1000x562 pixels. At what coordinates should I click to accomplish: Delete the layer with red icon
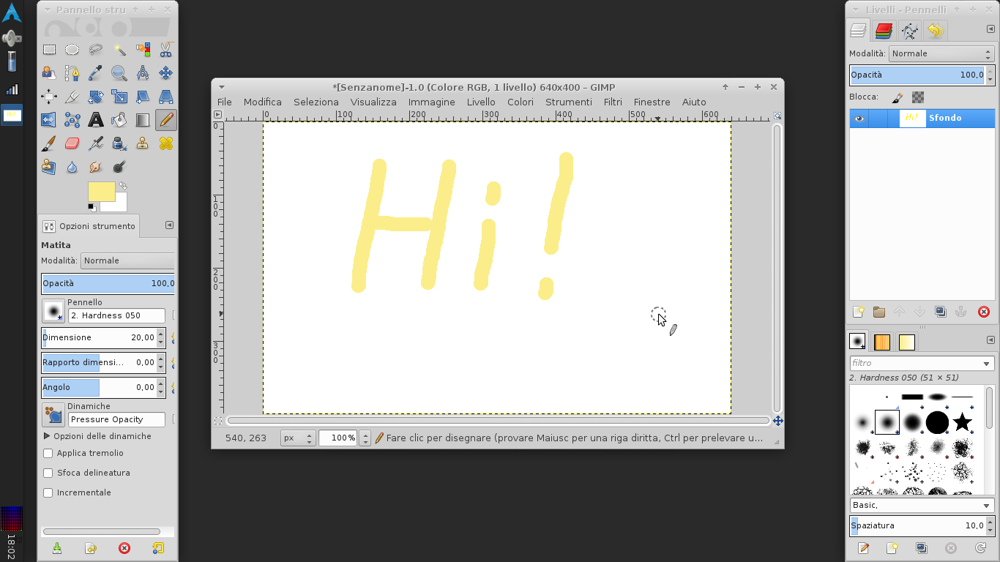click(984, 312)
